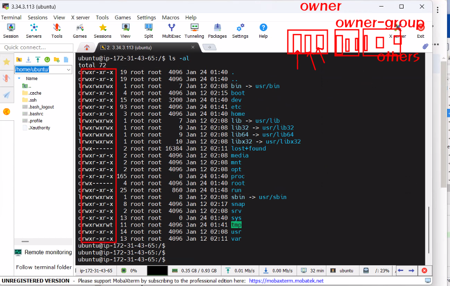Open the Terminal menu
This screenshot has width=450, height=286.
(x=11, y=18)
